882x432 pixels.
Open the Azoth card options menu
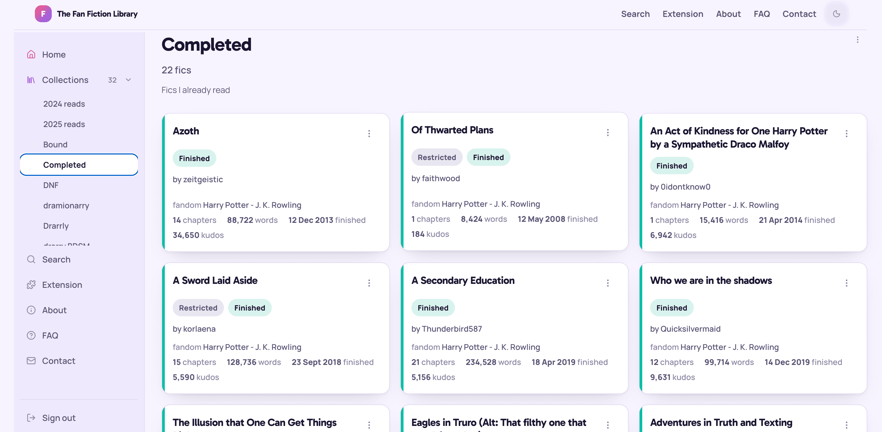click(x=369, y=134)
